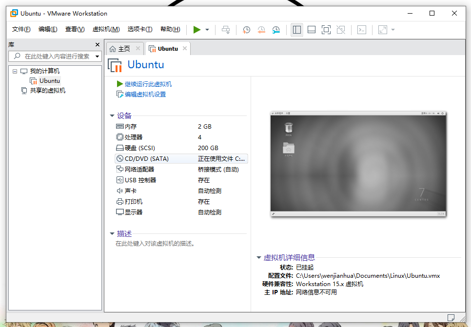Screen dimensions: 471x327
Task: Open the Snapshot Manager icon
Action: coord(276,30)
